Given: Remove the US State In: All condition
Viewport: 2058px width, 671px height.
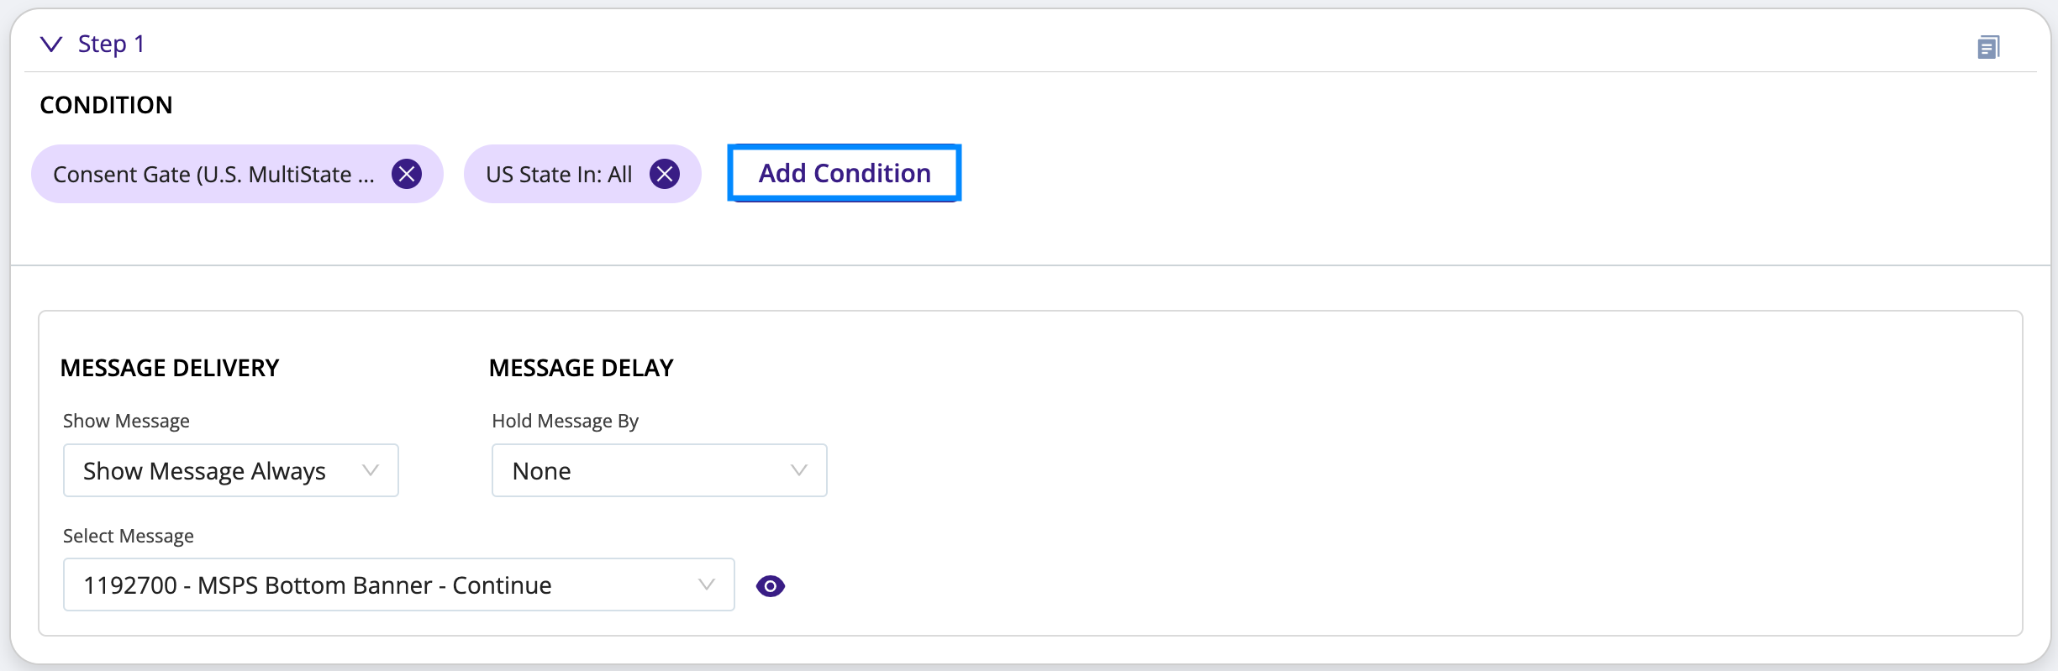Looking at the screenshot, I should [665, 174].
